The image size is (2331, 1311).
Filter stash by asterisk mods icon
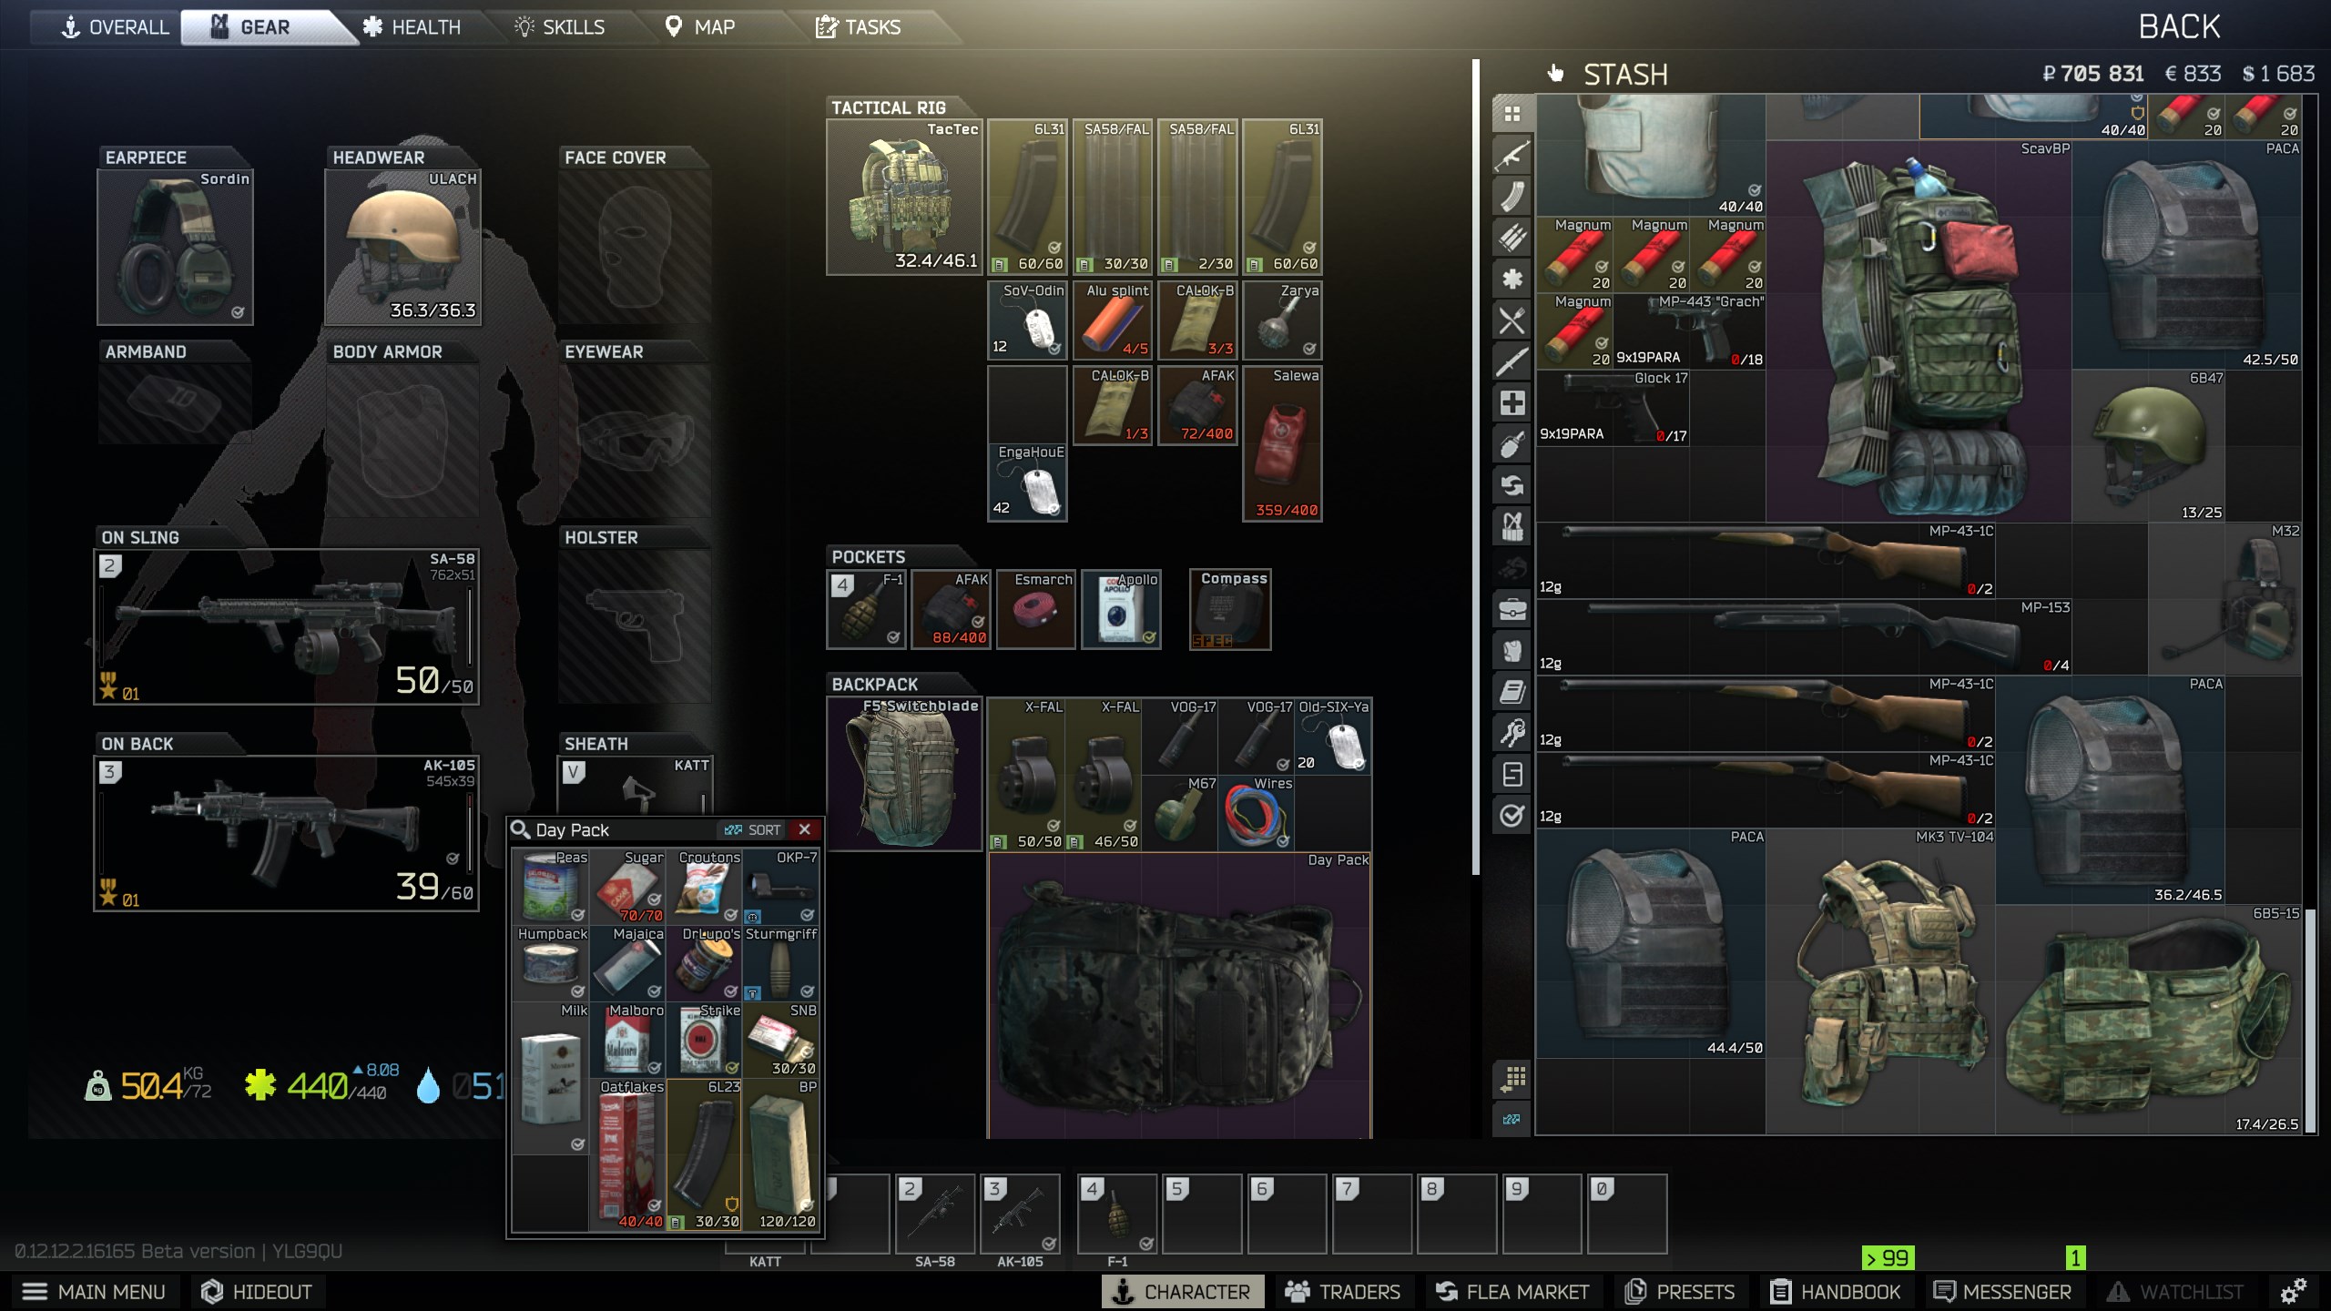[x=1512, y=279]
